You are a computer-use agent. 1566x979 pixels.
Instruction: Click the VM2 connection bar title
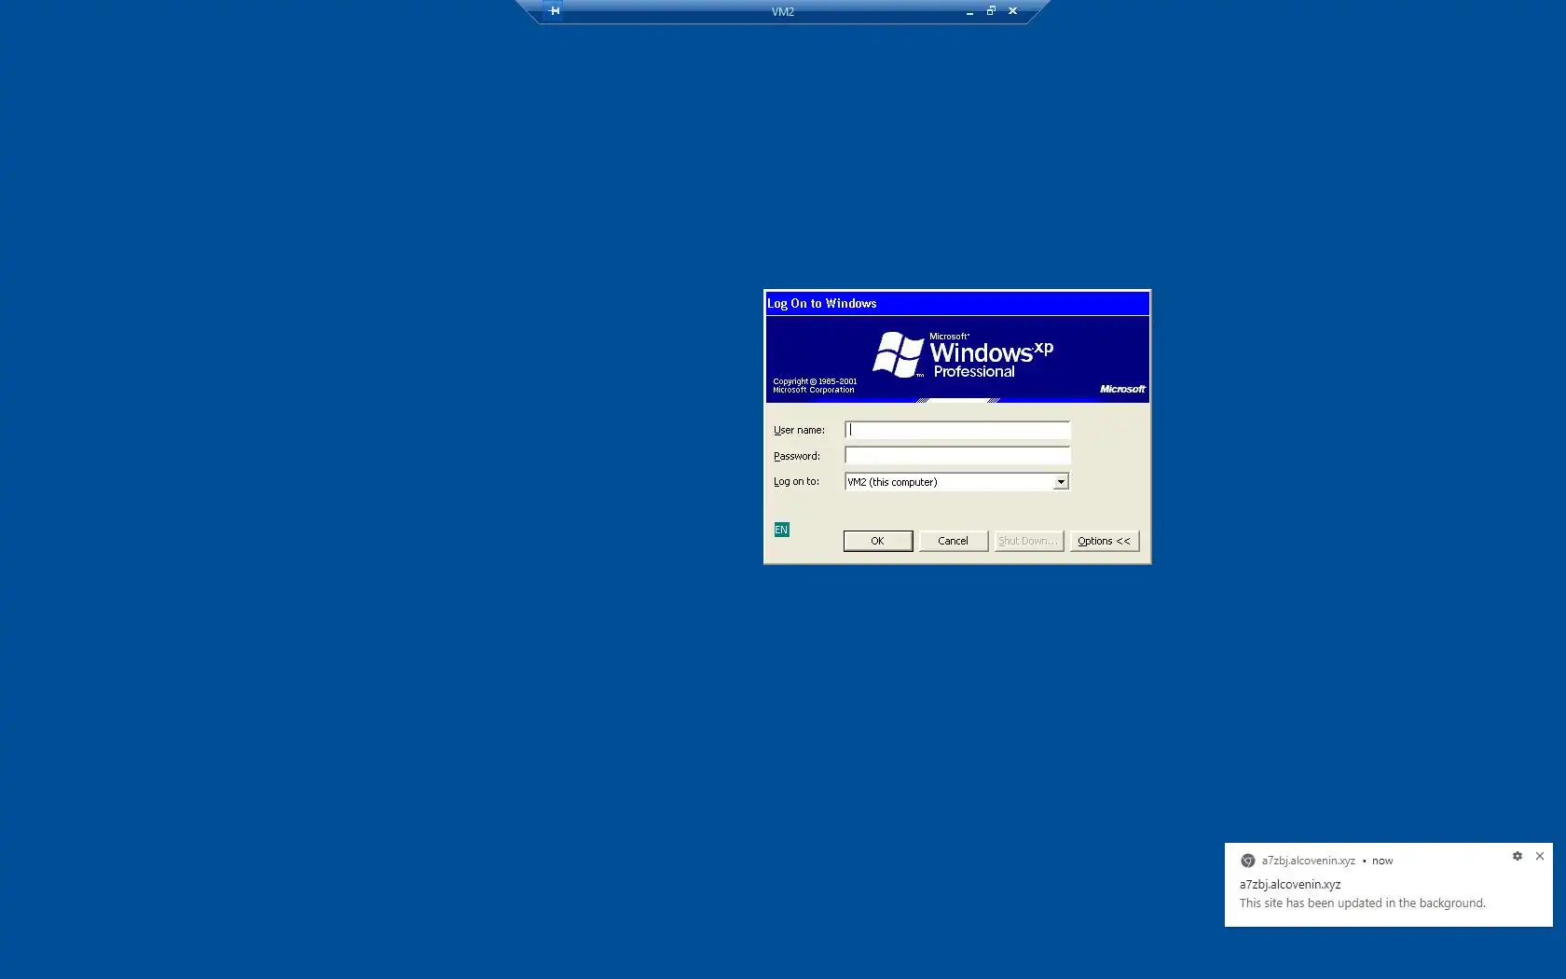tap(783, 12)
